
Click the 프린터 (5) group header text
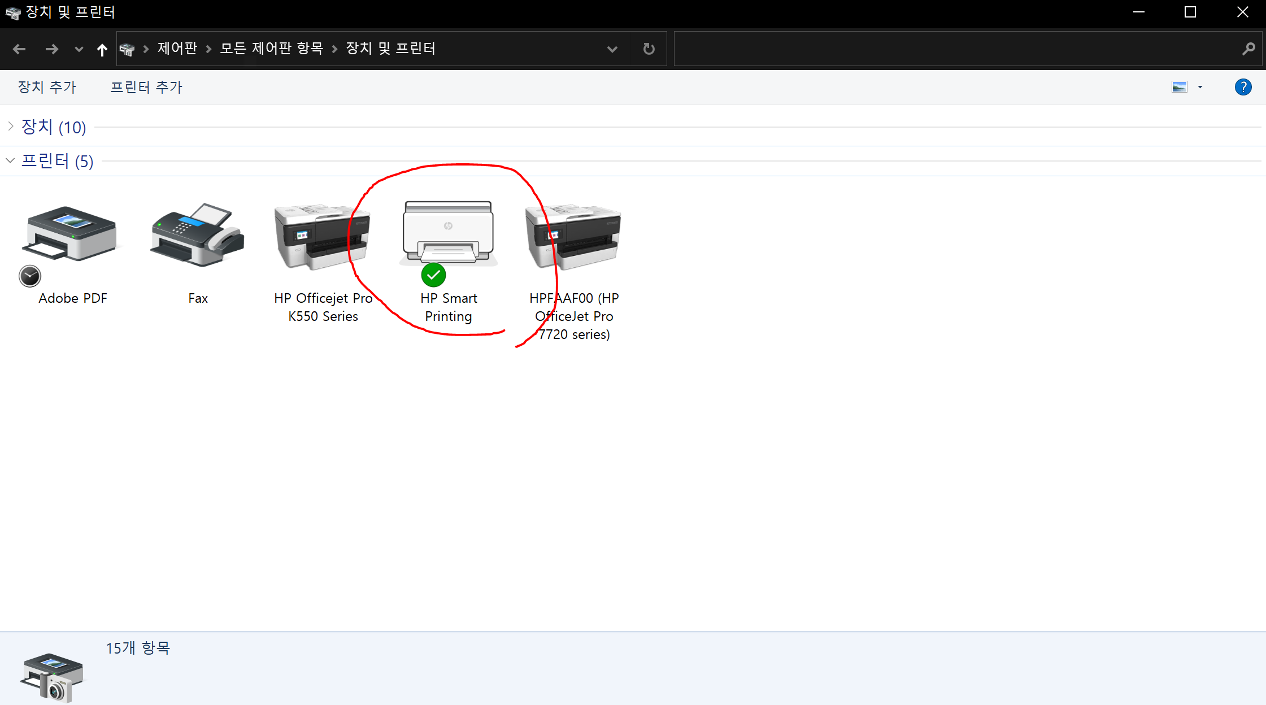pyautogui.click(x=58, y=161)
